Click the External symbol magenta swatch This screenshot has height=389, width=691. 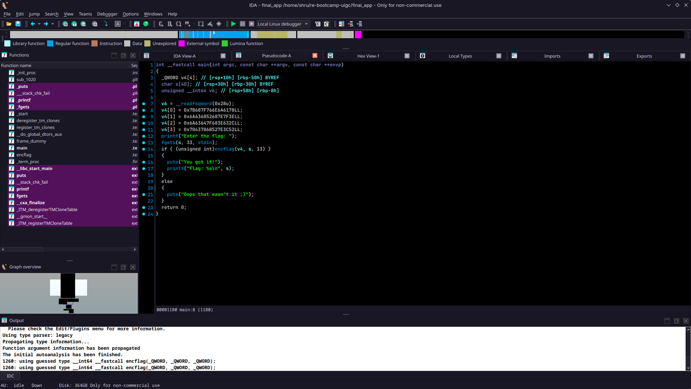[182, 44]
